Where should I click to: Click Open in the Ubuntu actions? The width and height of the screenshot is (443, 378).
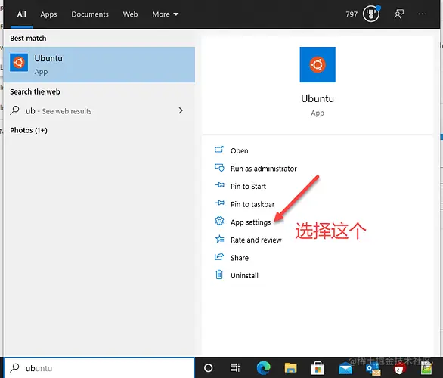tap(240, 151)
